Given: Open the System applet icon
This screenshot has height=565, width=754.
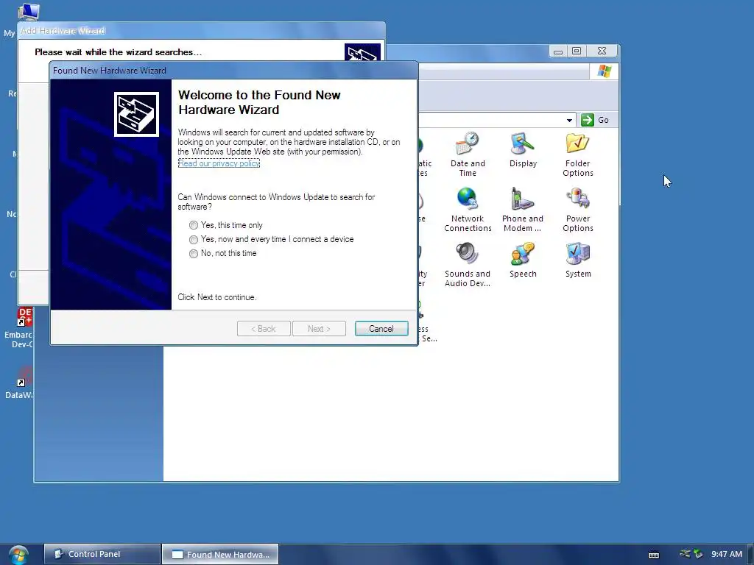Looking at the screenshot, I should pos(577,260).
